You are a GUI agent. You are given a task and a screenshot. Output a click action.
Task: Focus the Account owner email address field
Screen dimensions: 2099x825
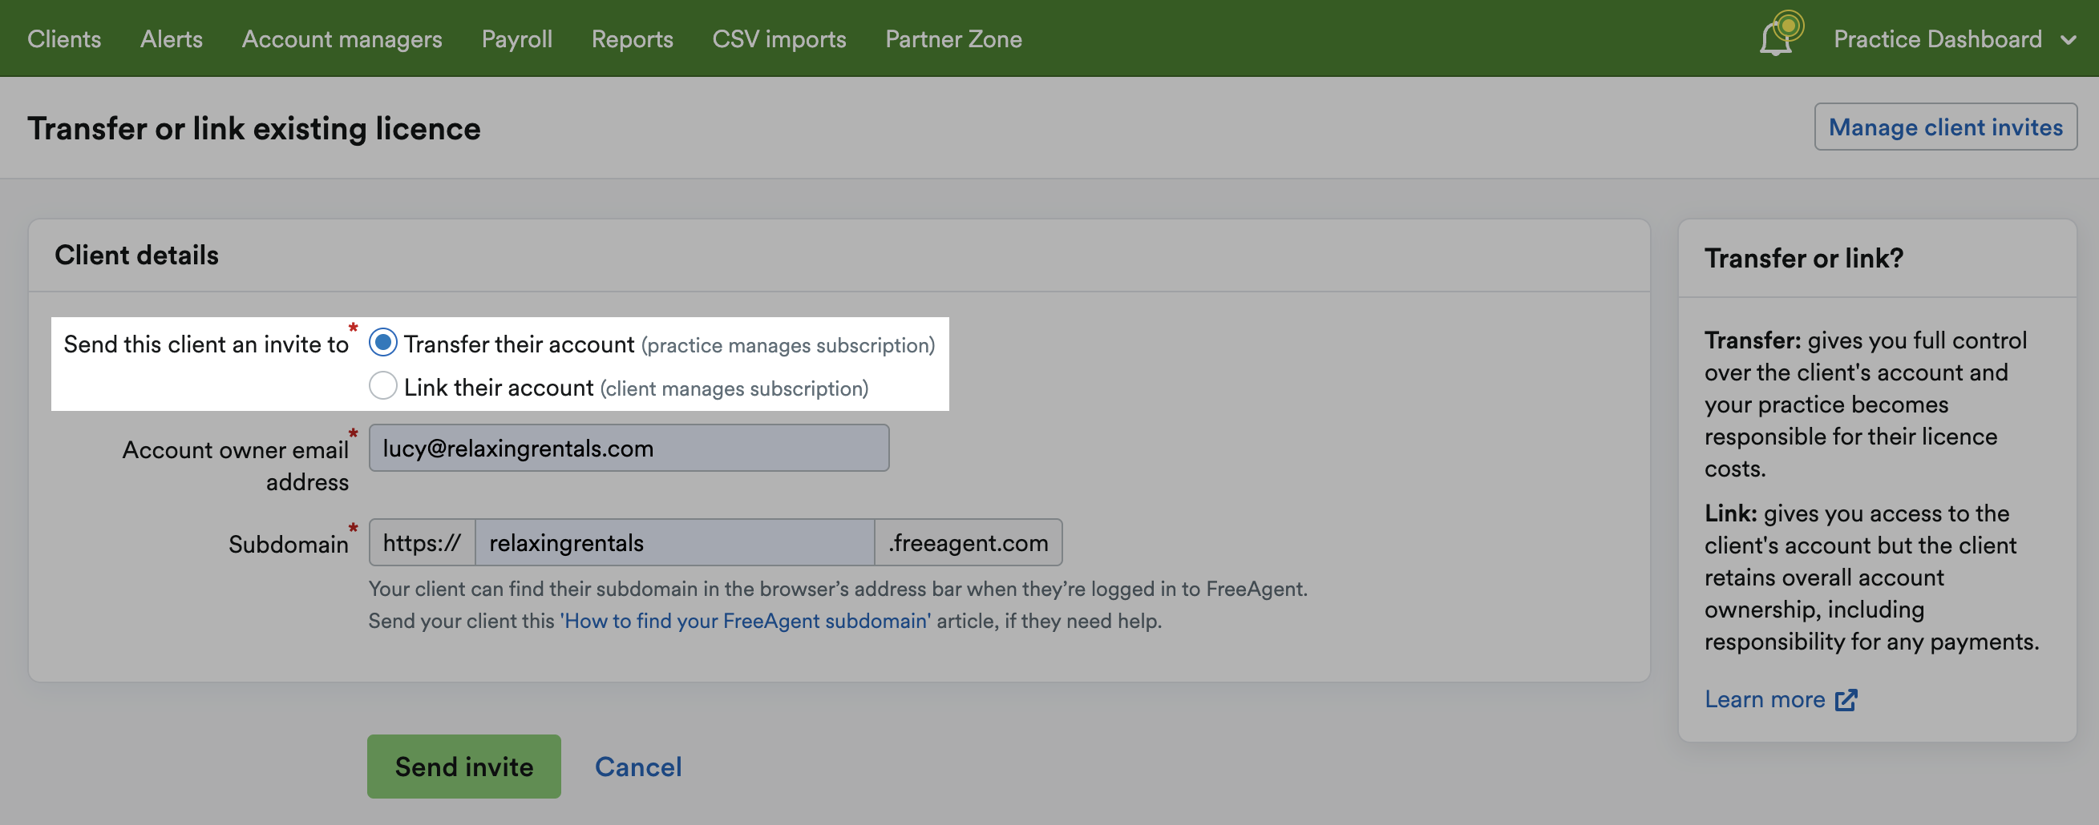pyautogui.click(x=629, y=448)
